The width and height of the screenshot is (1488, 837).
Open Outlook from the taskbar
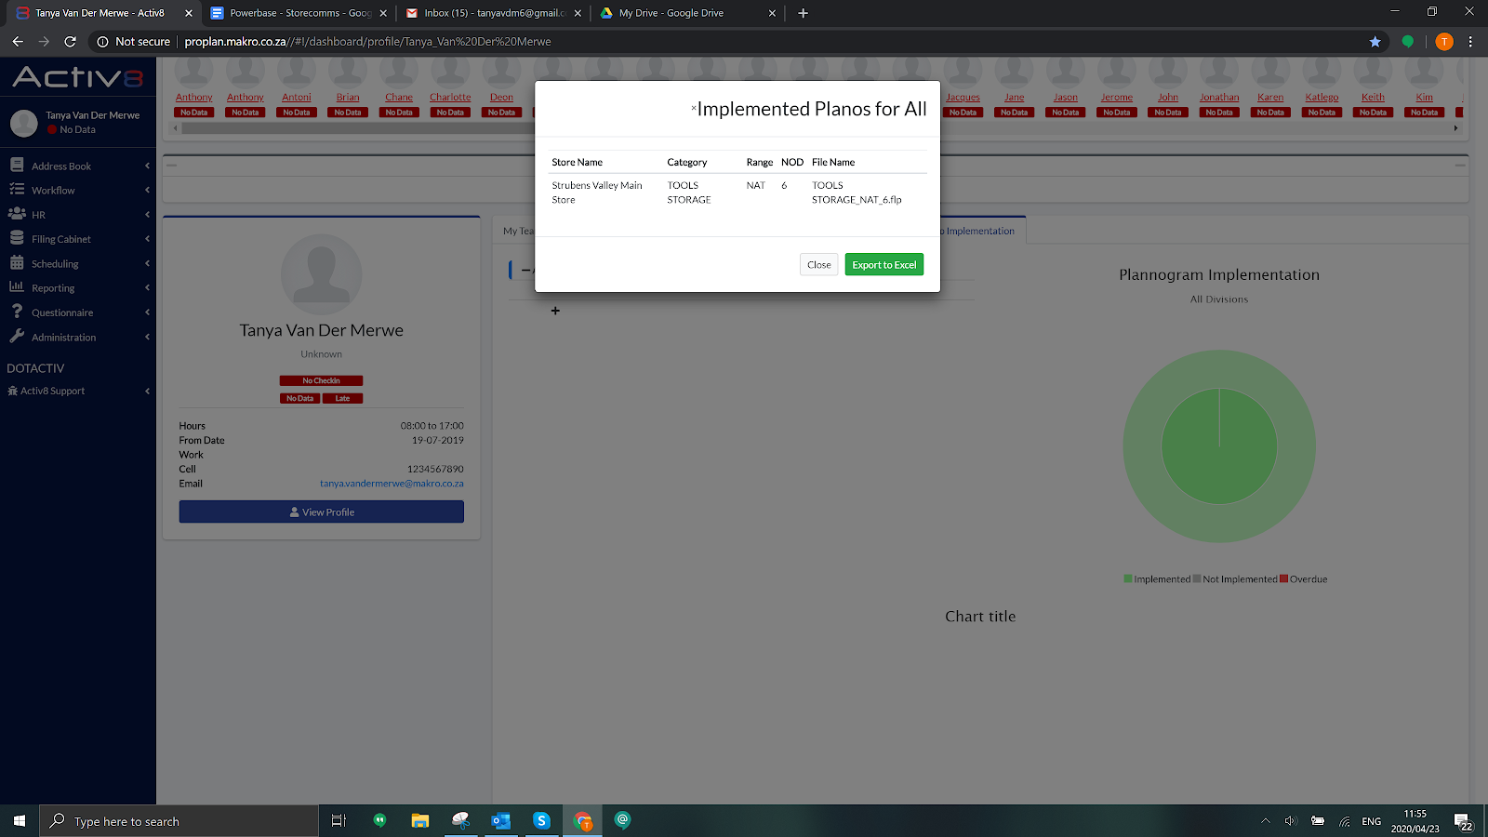coord(501,821)
